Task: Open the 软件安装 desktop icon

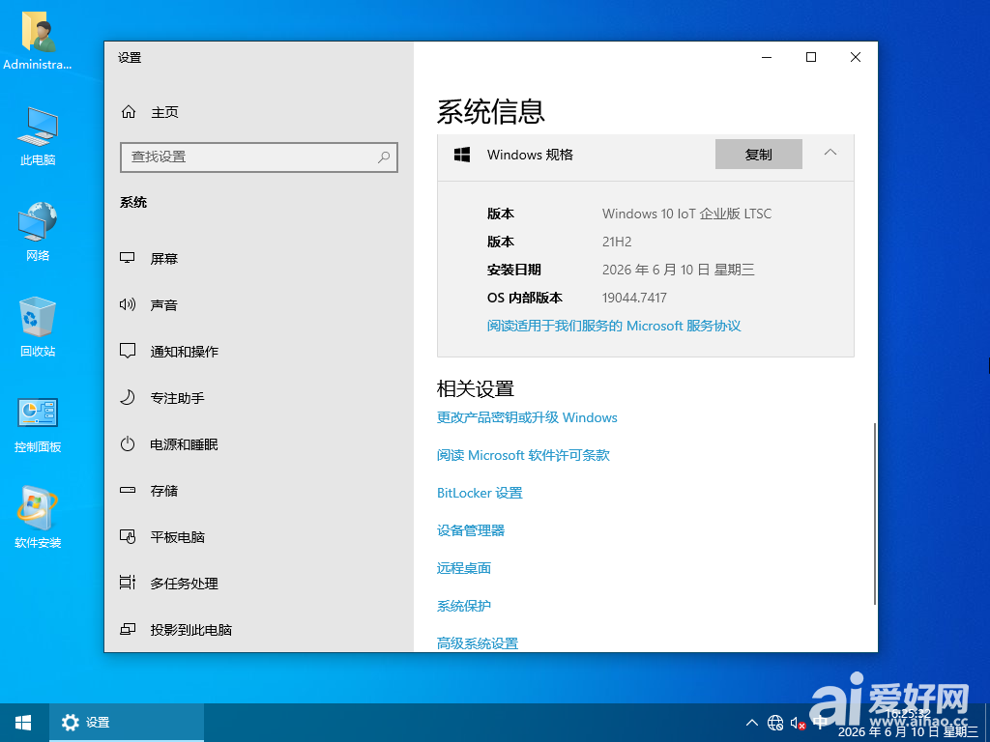Action: coord(38,518)
